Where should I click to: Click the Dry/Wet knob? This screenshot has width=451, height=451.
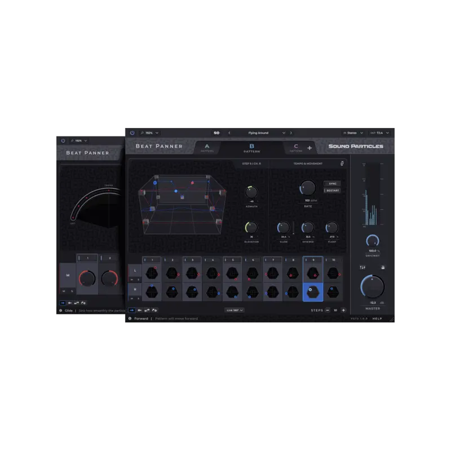click(x=373, y=241)
